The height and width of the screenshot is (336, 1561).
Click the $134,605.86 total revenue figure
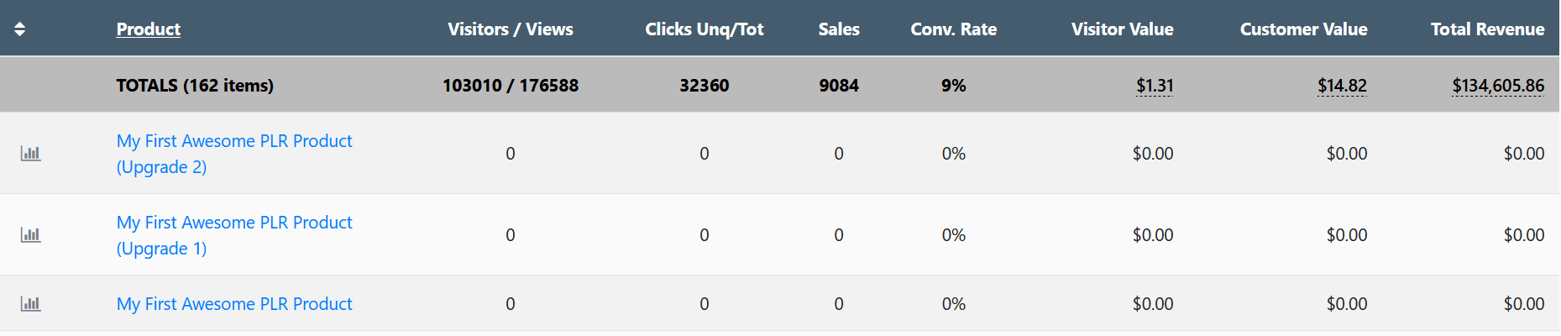coord(1498,86)
